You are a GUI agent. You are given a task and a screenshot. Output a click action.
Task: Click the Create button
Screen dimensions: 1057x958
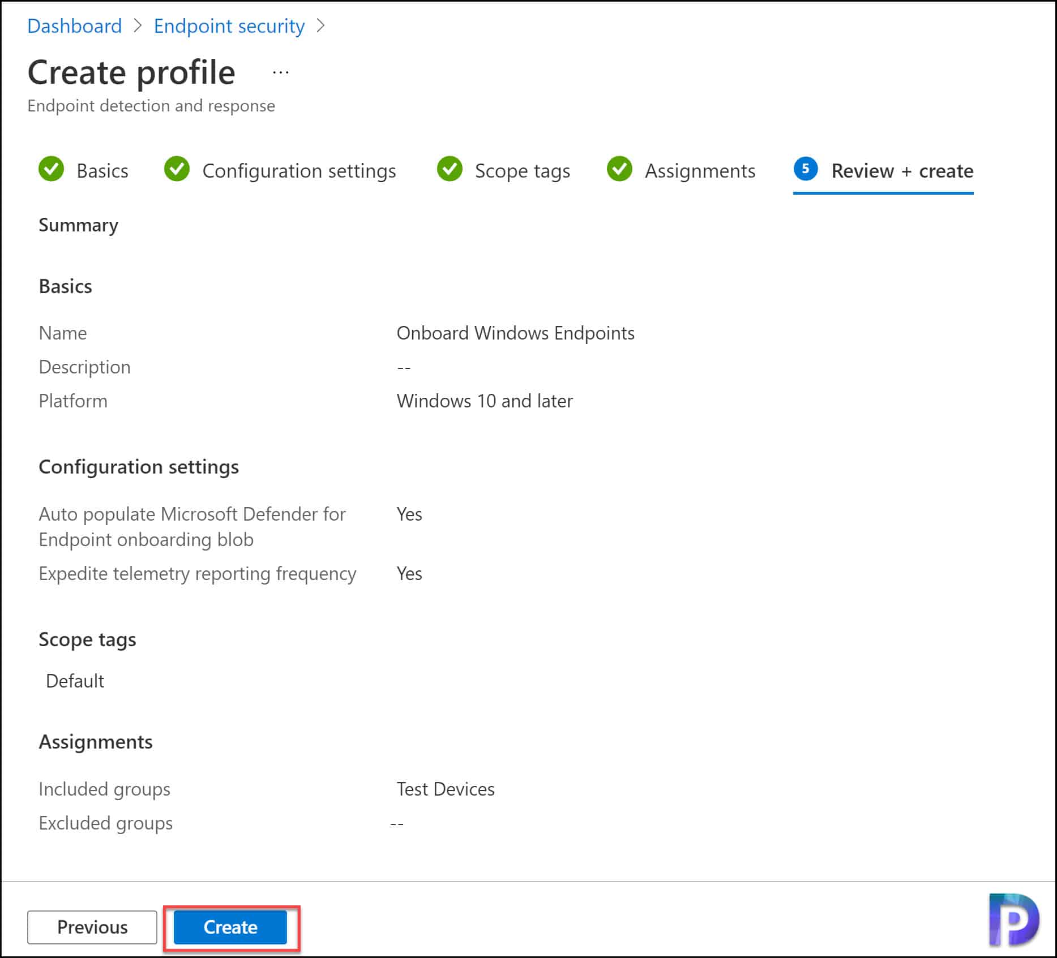tap(230, 927)
